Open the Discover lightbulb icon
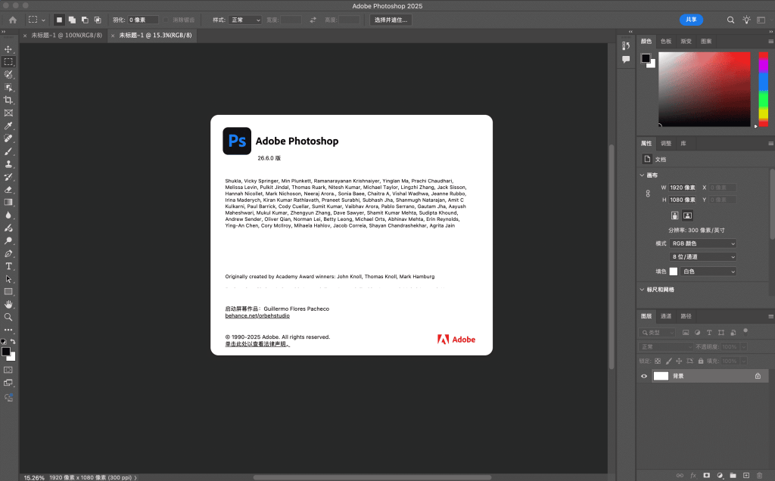Image resolution: width=775 pixels, height=481 pixels. pos(746,20)
